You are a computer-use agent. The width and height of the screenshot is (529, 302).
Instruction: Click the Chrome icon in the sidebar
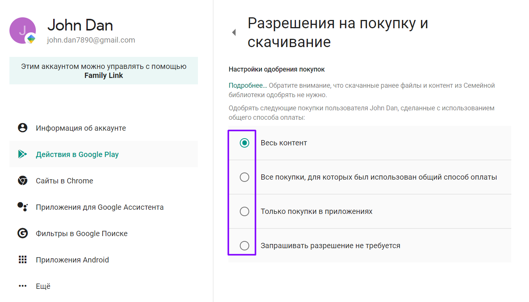(23, 180)
